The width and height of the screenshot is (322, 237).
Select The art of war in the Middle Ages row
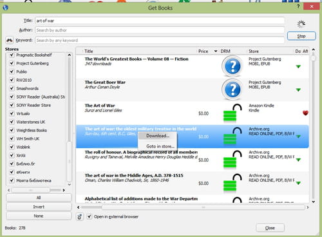pos(193,183)
